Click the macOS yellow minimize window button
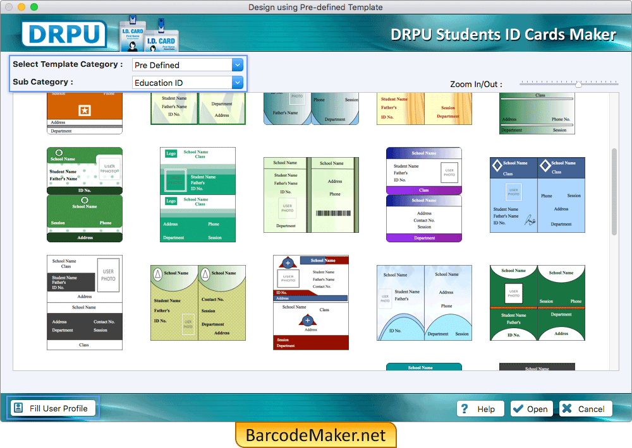 [x=21, y=7]
